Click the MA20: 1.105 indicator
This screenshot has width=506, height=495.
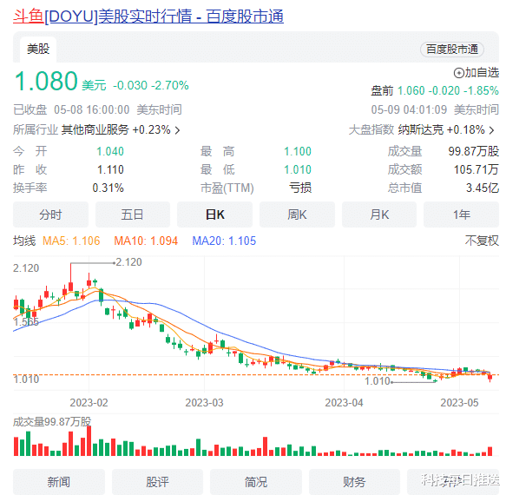(x=224, y=241)
